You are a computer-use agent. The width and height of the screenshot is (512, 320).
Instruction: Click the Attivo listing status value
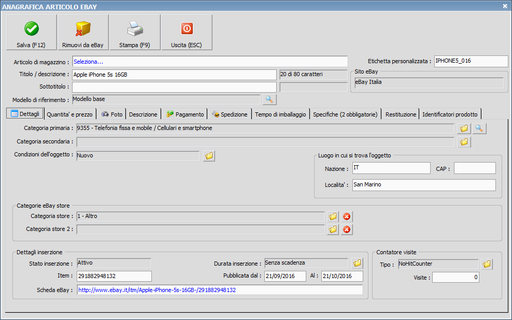[114, 263]
